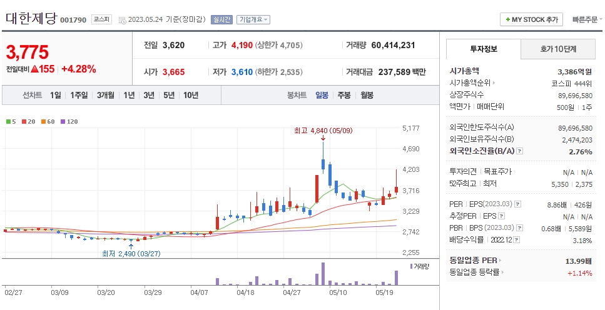Select the 1주일 line chart period
Screen dimensions: 605x310
[79, 95]
